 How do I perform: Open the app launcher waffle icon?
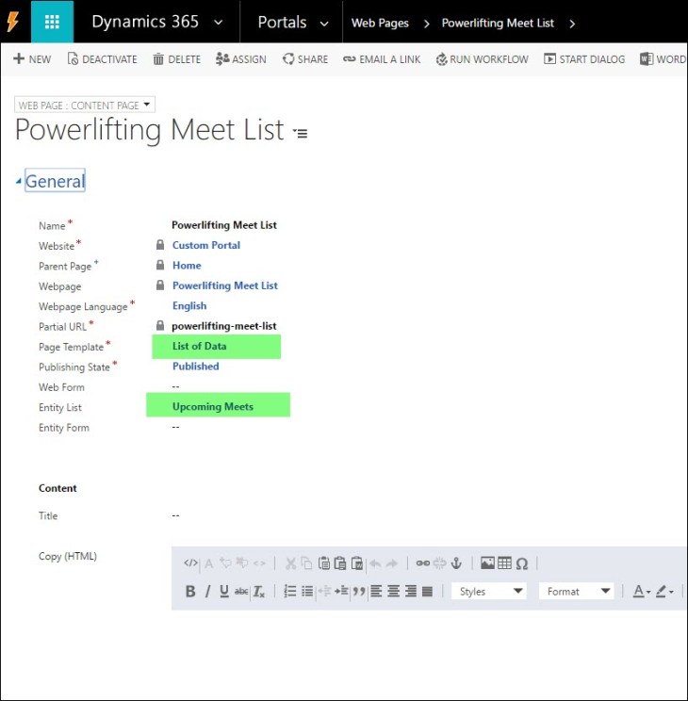click(x=52, y=22)
